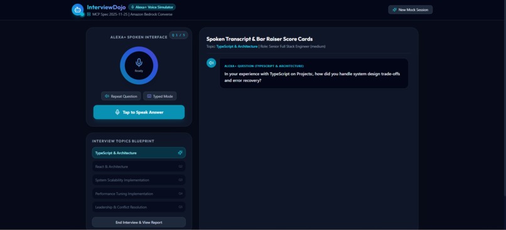Tap to Speak Answer

coord(139,112)
